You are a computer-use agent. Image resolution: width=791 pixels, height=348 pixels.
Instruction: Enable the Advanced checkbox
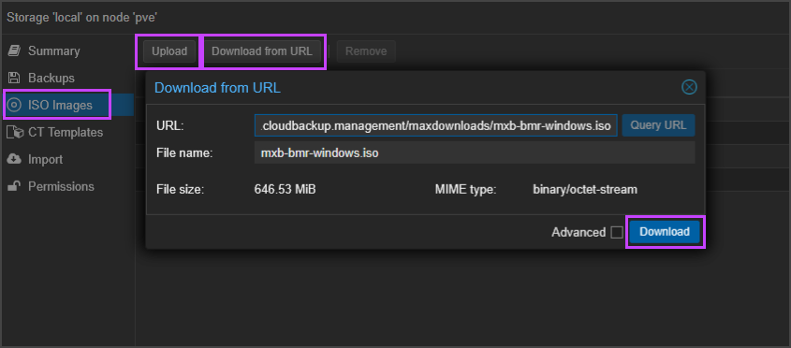click(617, 232)
